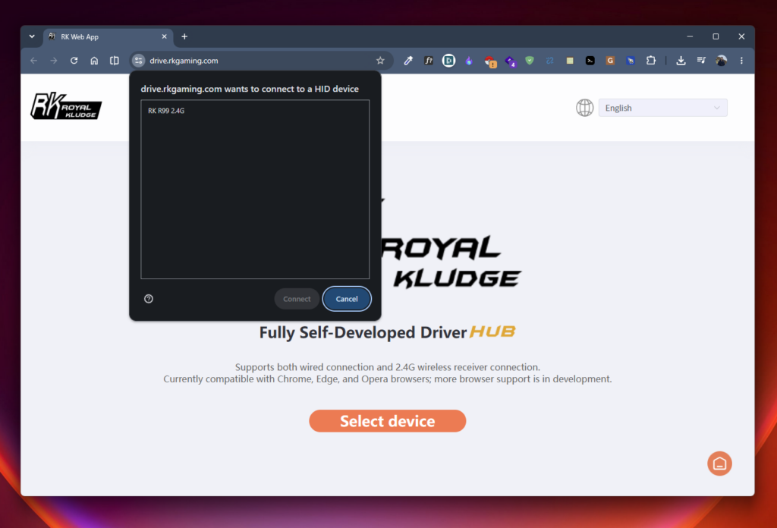
Task: Click the eyedropper color picker extension icon
Action: click(408, 61)
